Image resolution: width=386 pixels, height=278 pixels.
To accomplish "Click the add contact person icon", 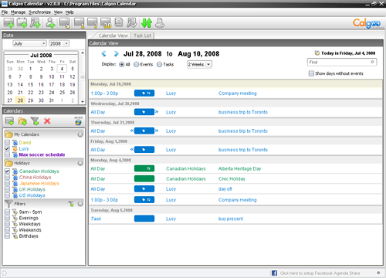I will tap(50, 23).
